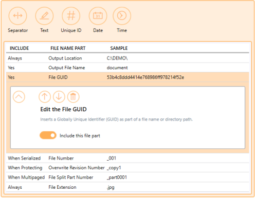Add a Text file name part
The height and width of the screenshot is (198, 255).
coord(44,16)
